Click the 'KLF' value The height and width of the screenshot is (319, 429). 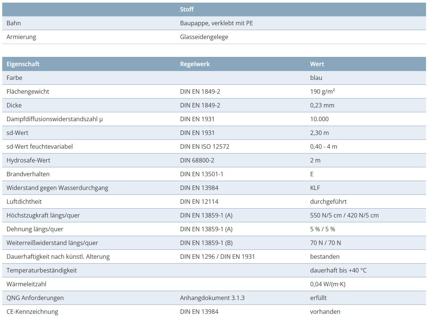pos(315,188)
